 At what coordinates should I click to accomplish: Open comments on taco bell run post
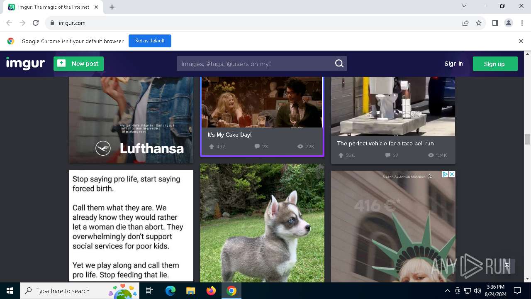pos(388,155)
